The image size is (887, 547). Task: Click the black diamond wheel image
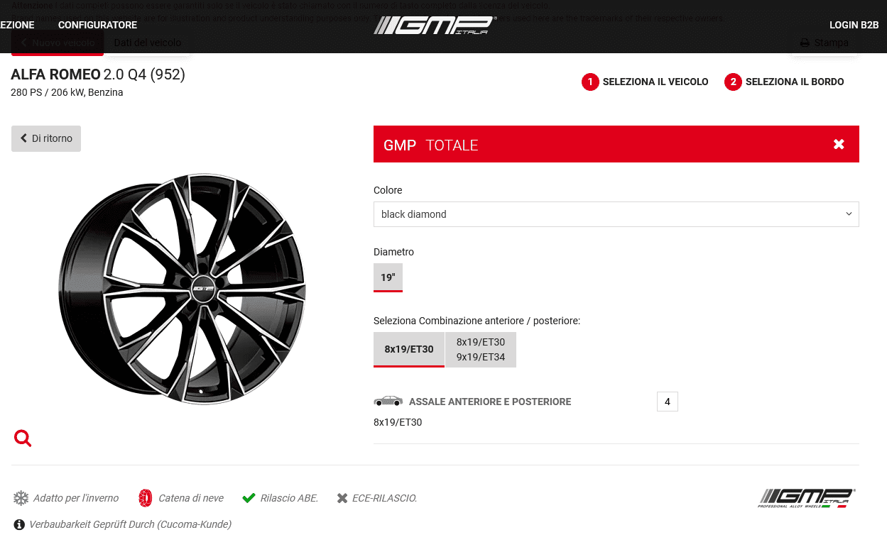pos(182,289)
